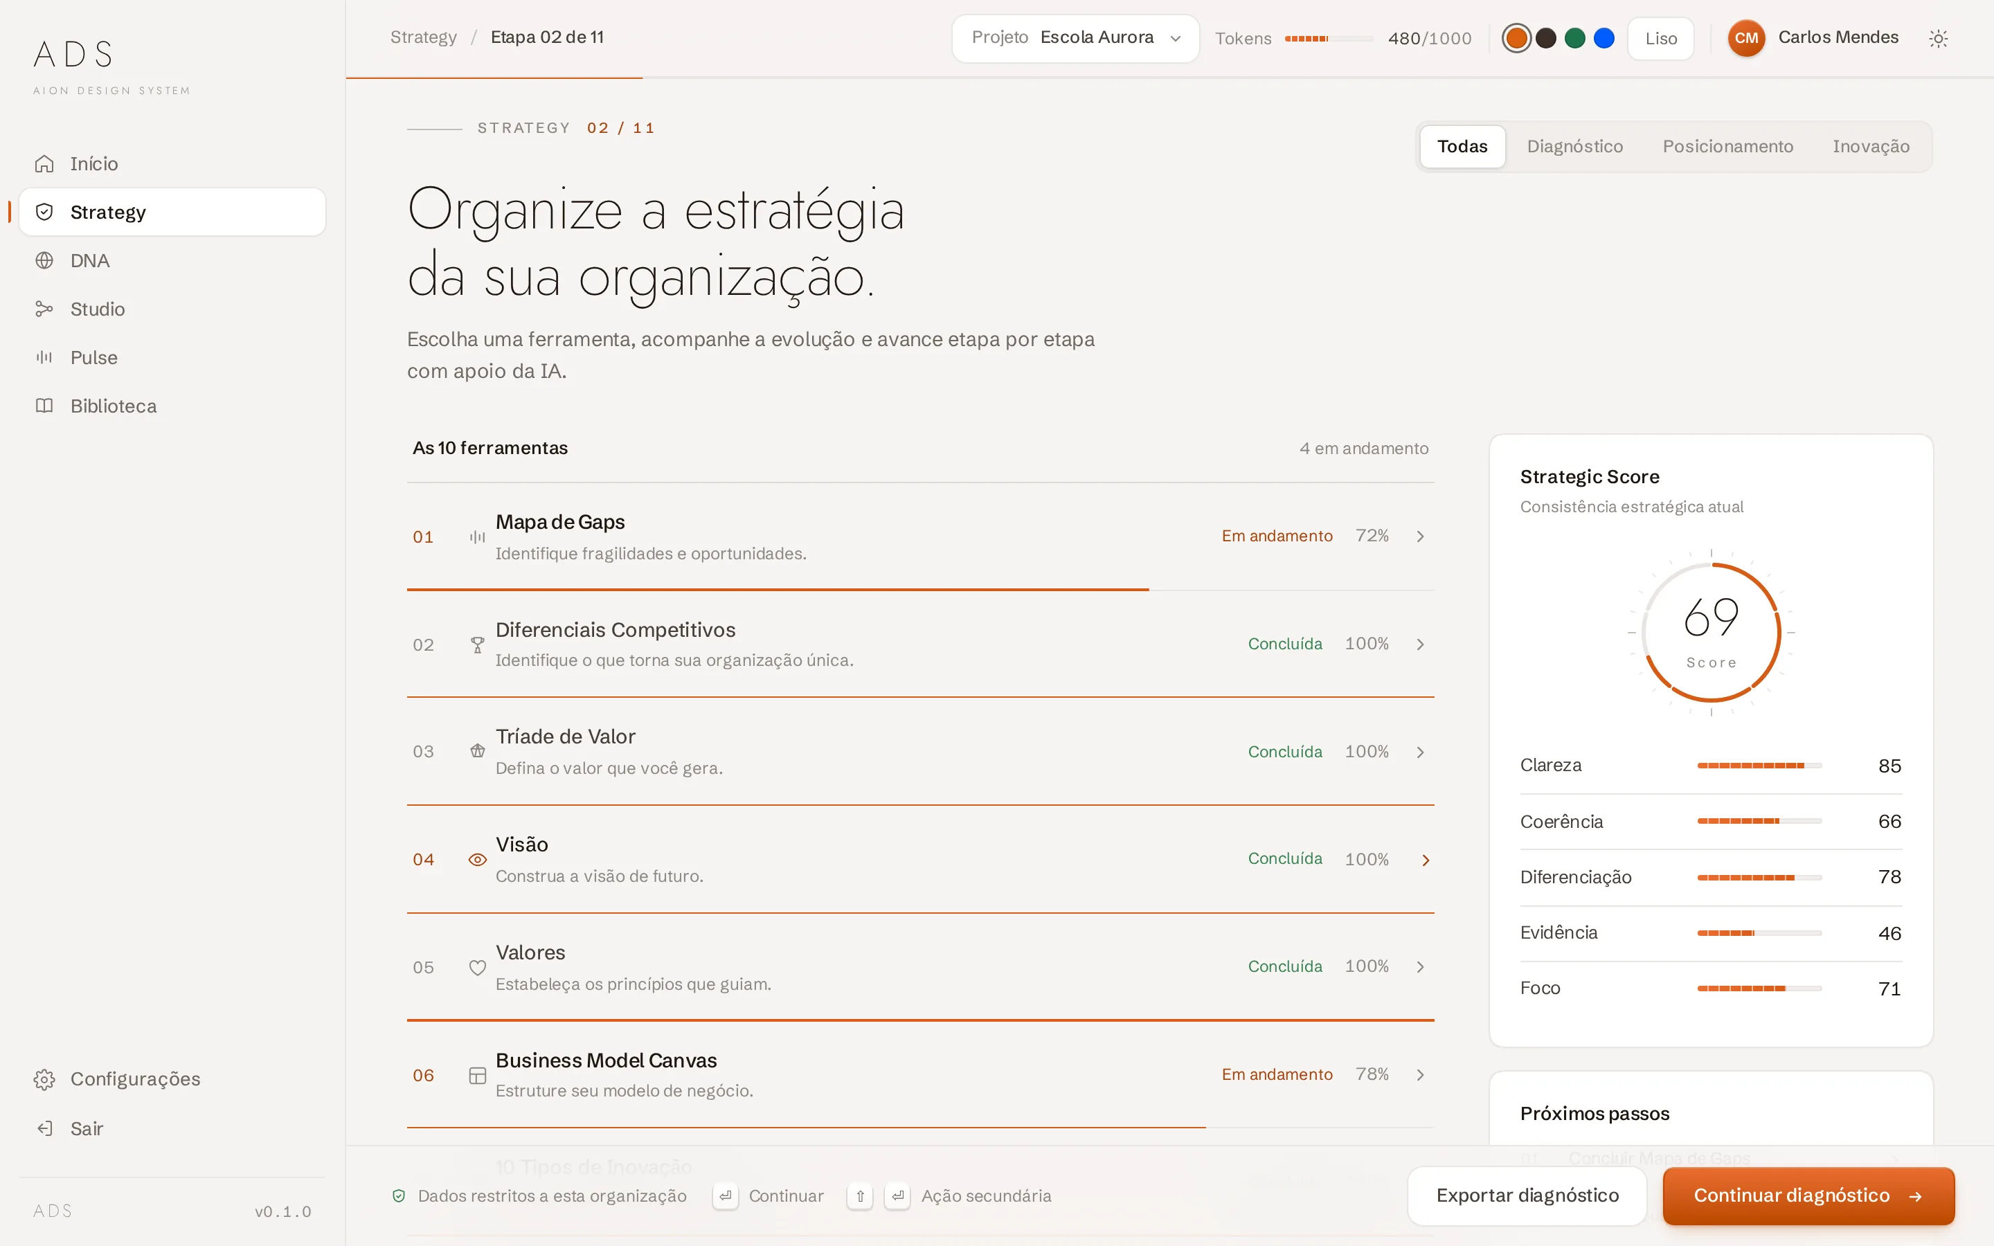The width and height of the screenshot is (1994, 1246).
Task: Switch to the Diagnóstico tab
Action: (1574, 147)
